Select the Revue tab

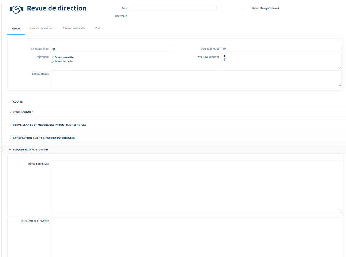[16, 28]
